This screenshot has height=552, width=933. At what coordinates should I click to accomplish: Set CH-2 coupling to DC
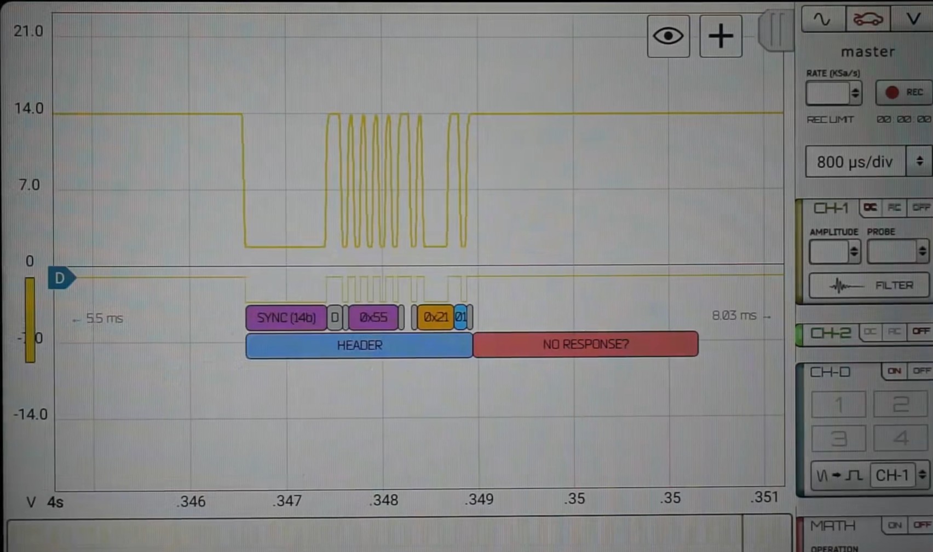click(870, 332)
